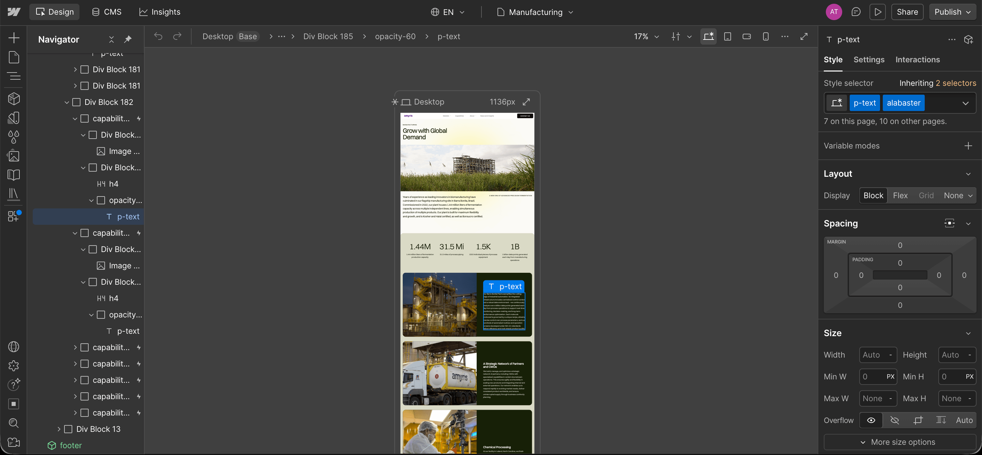Image resolution: width=982 pixels, height=455 pixels.
Task: Set overflow to visible eye icon
Action: pyautogui.click(x=871, y=420)
